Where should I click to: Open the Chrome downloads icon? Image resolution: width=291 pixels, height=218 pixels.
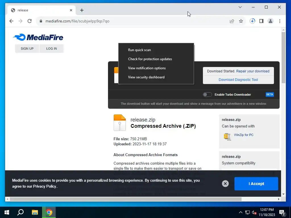(x=252, y=21)
